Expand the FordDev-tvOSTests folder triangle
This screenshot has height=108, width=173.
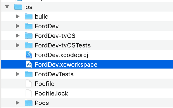(x=18, y=45)
